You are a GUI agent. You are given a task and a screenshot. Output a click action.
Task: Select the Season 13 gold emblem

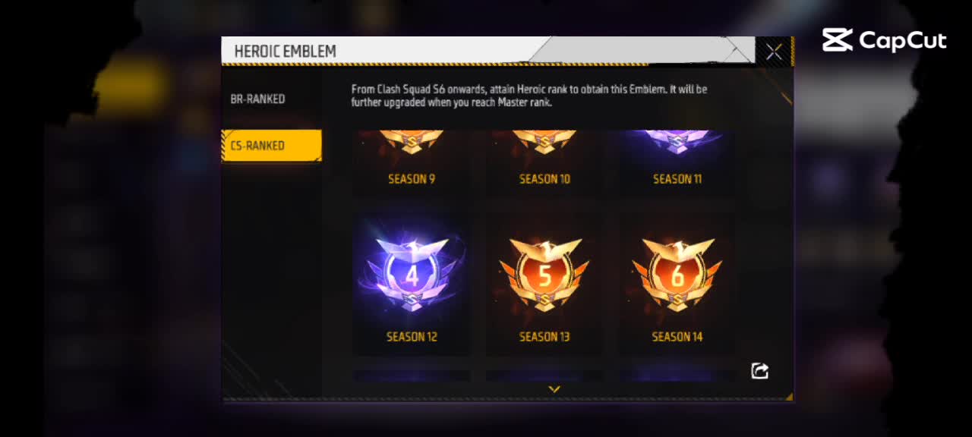click(x=544, y=274)
